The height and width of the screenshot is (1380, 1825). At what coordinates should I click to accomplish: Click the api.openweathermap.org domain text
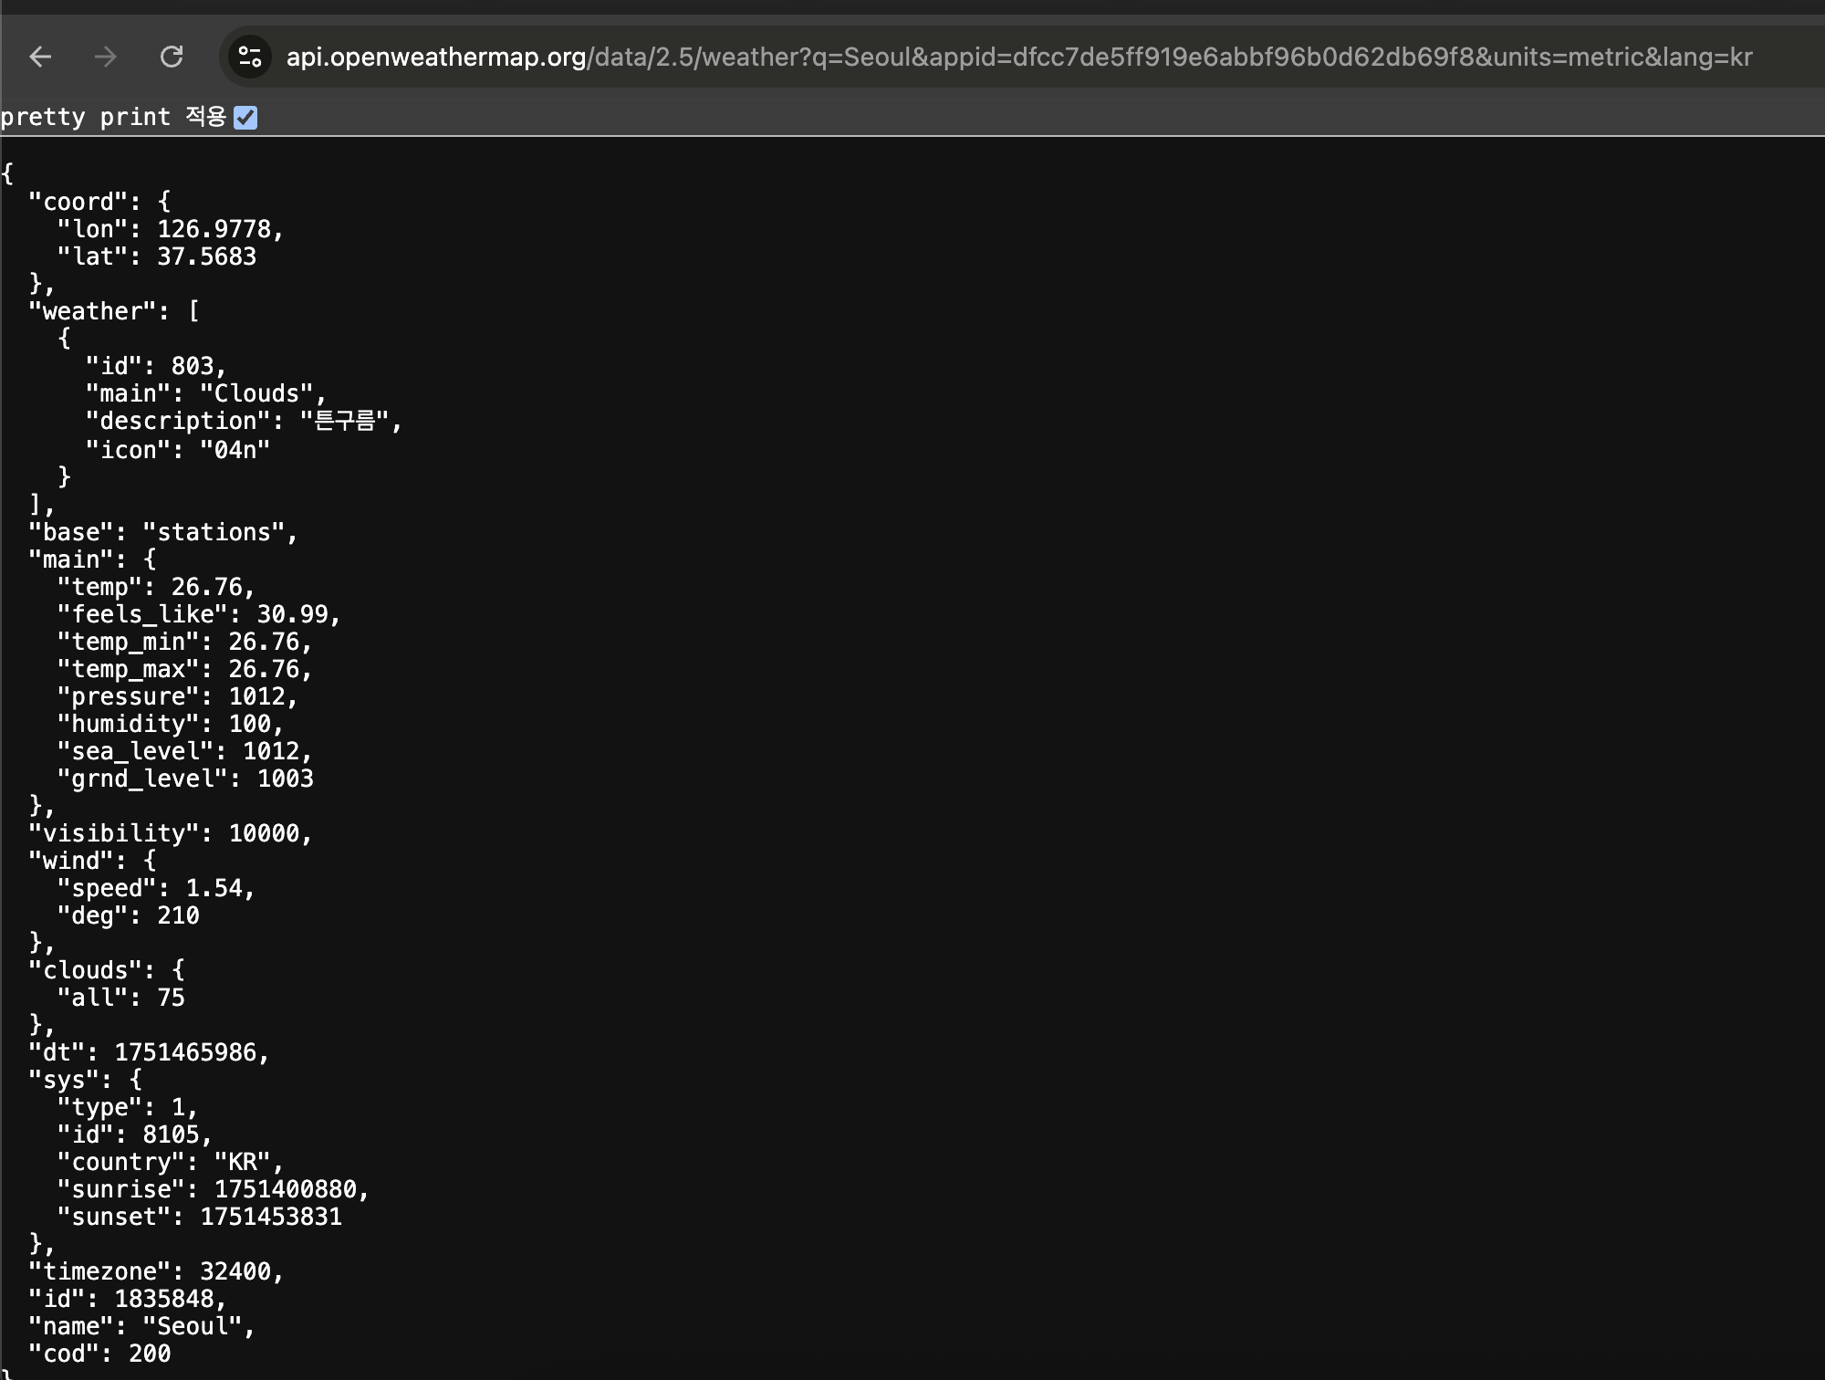click(x=435, y=57)
